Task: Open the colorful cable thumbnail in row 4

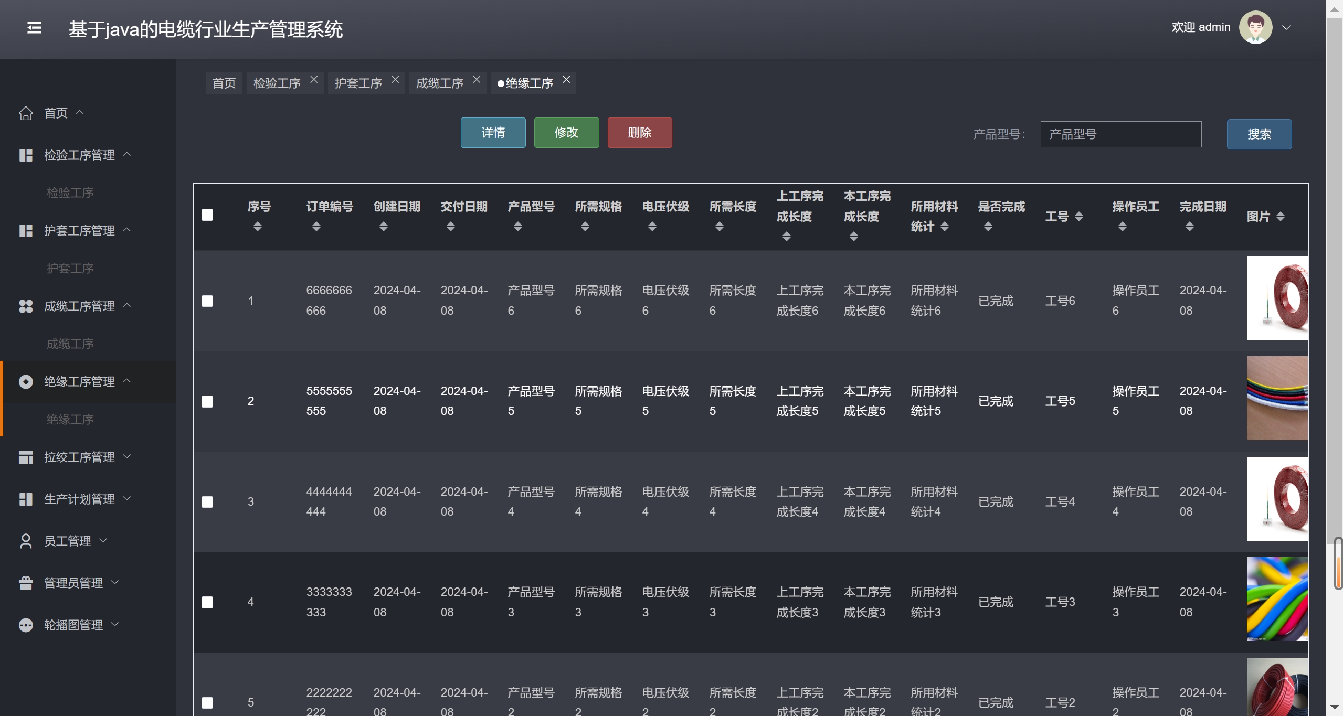Action: click(x=1277, y=599)
